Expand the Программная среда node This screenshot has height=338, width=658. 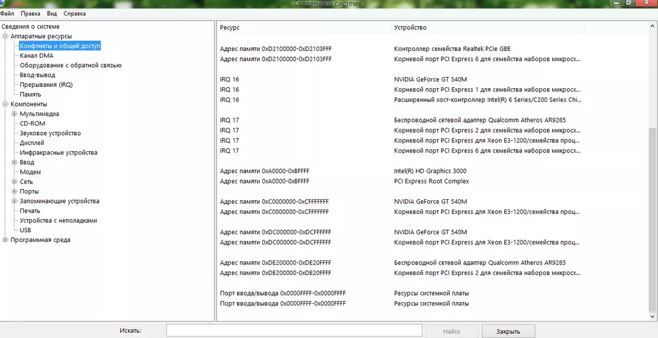pyautogui.click(x=5, y=240)
